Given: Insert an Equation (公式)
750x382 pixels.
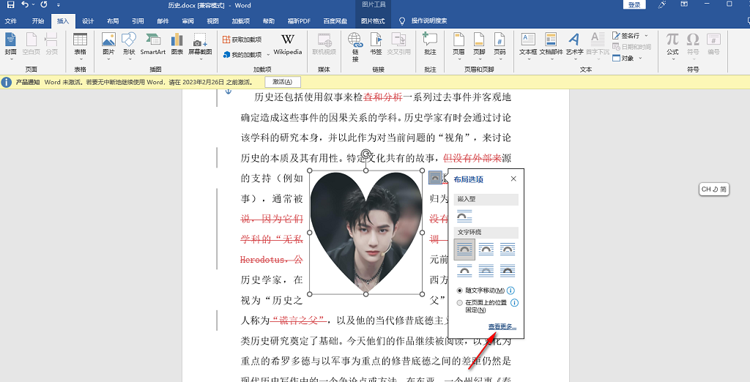Looking at the screenshot, I should coord(672,44).
